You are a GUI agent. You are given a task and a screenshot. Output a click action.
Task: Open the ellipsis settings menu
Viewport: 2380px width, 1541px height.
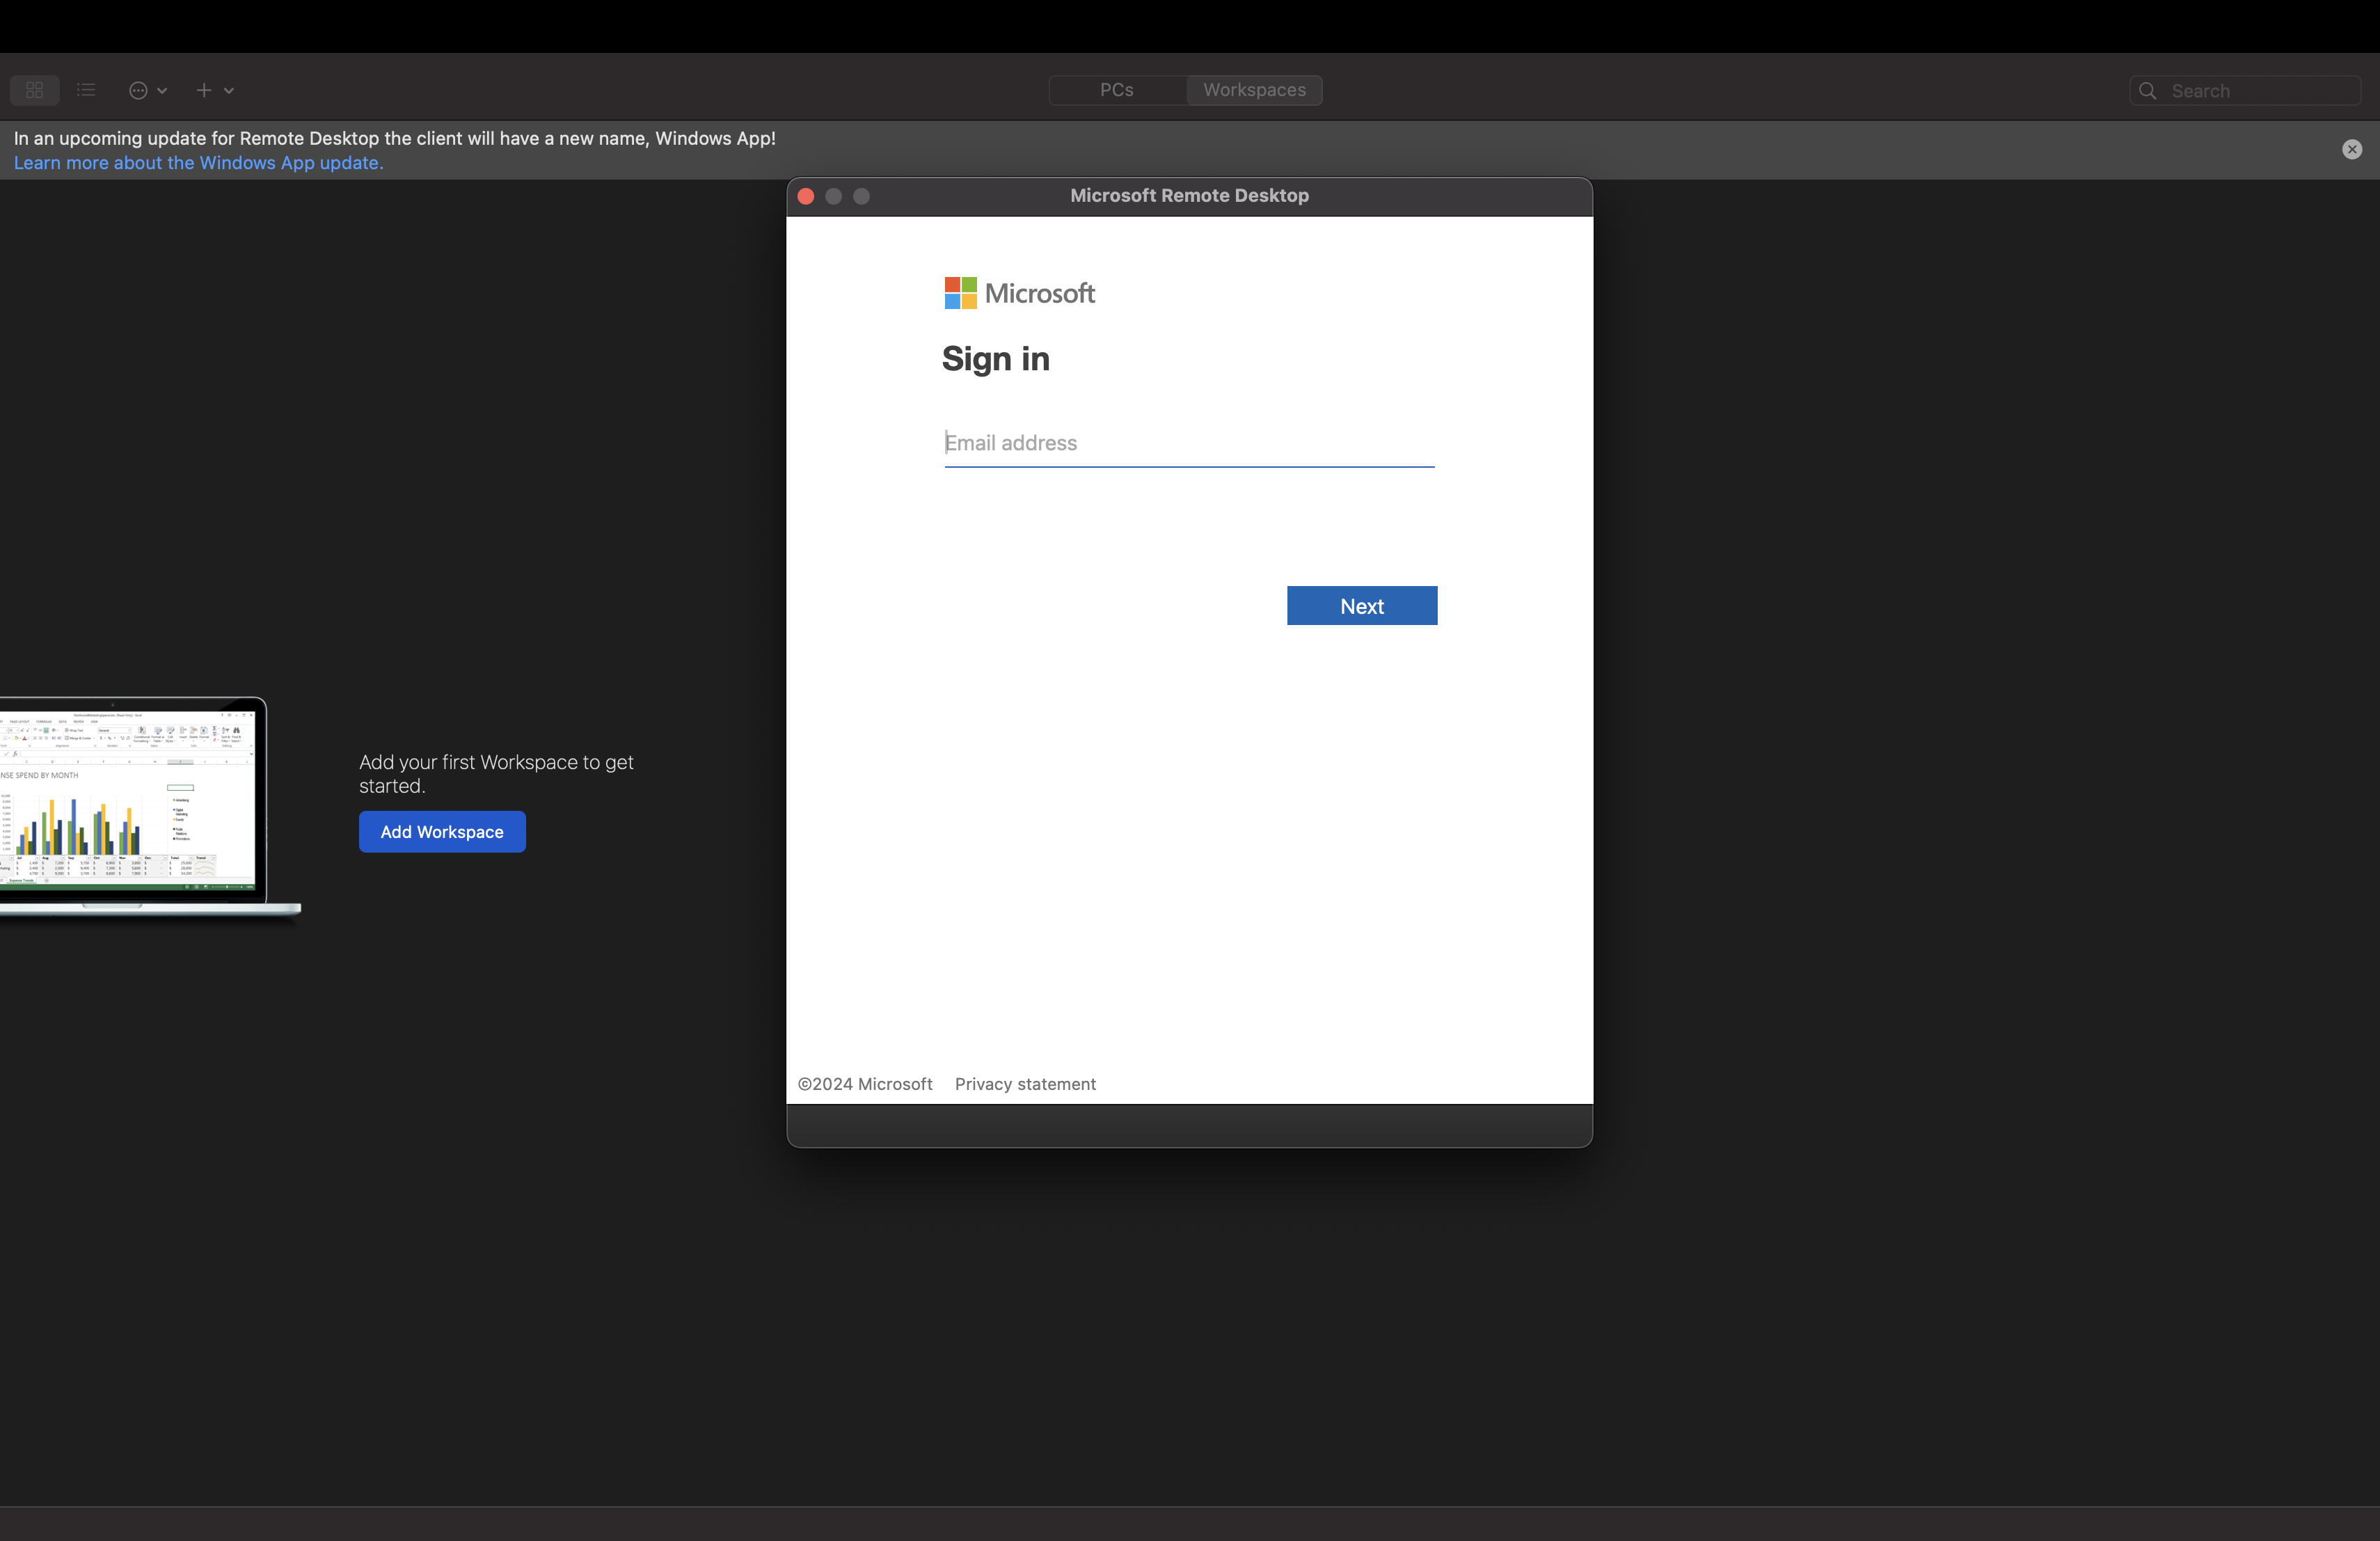point(148,90)
